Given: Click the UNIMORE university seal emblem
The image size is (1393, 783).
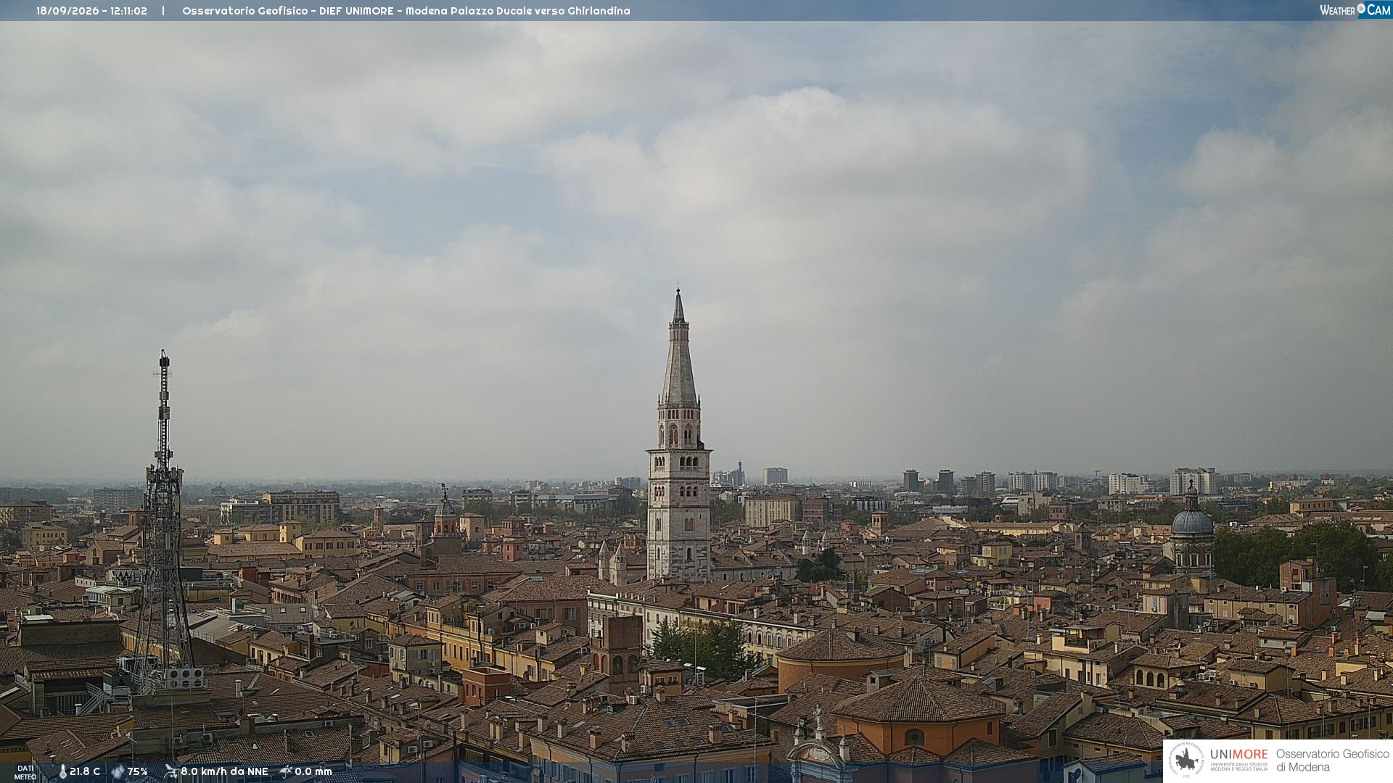Looking at the screenshot, I should pyautogui.click(x=1186, y=760).
